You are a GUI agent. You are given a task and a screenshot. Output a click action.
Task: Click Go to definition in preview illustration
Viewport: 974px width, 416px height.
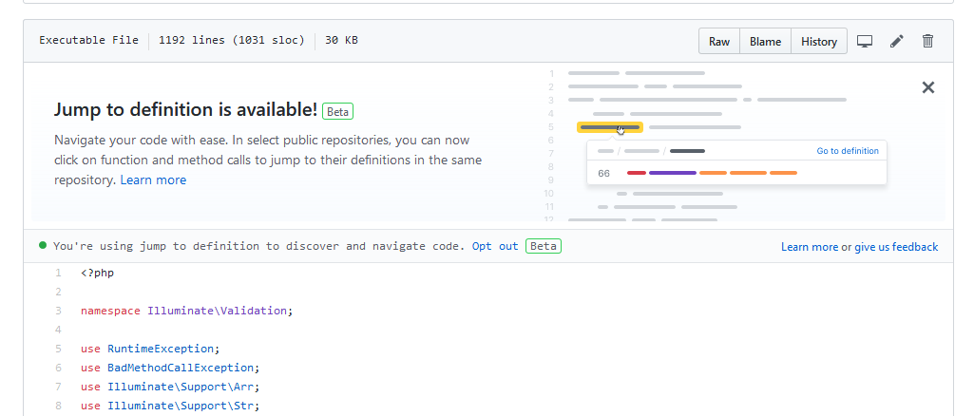pyautogui.click(x=848, y=151)
